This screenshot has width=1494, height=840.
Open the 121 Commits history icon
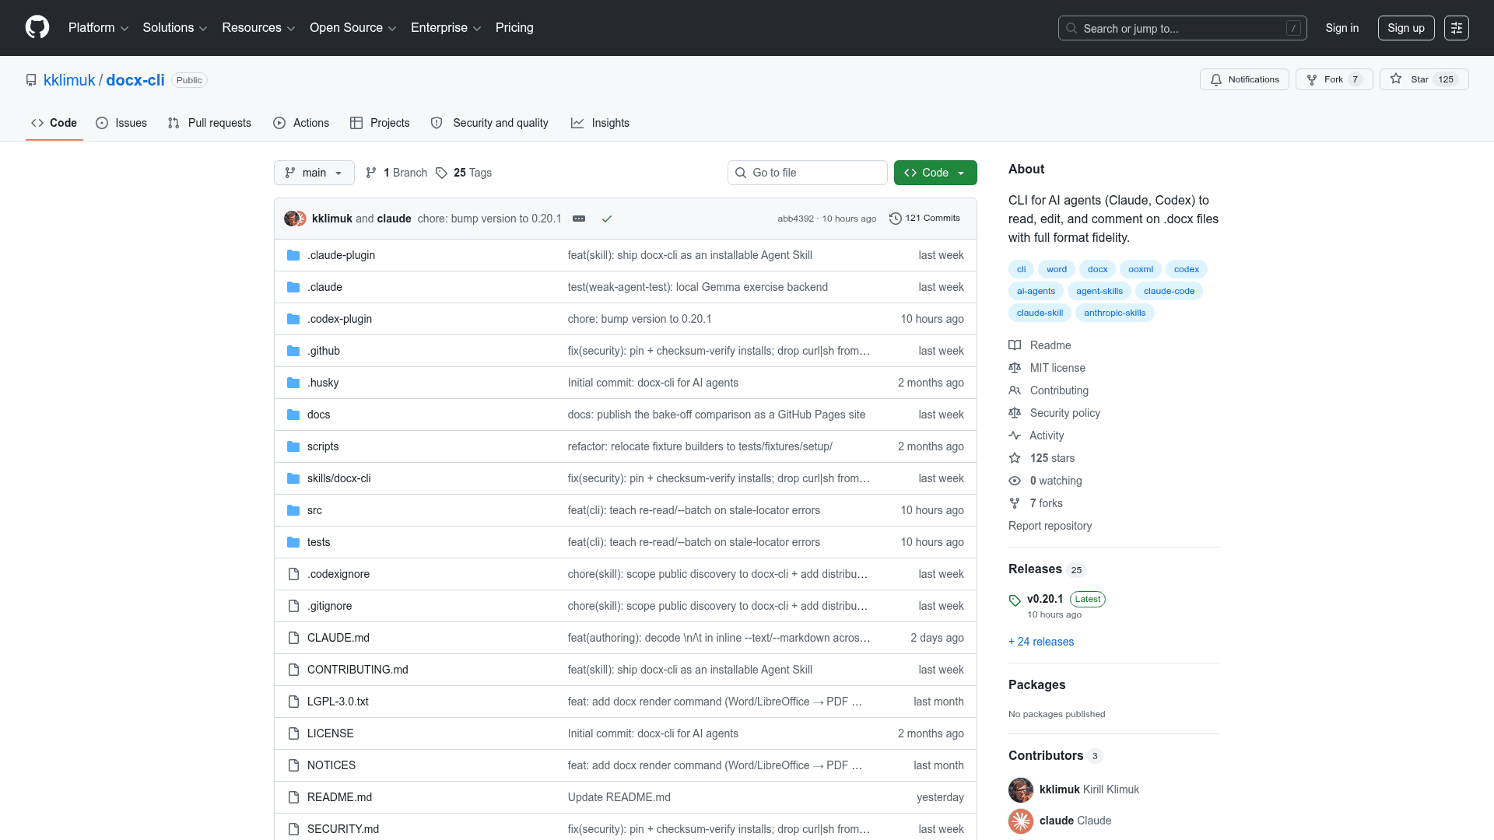click(896, 219)
